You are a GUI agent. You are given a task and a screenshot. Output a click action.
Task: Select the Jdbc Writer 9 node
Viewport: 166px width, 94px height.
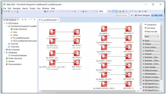(x=129, y=65)
